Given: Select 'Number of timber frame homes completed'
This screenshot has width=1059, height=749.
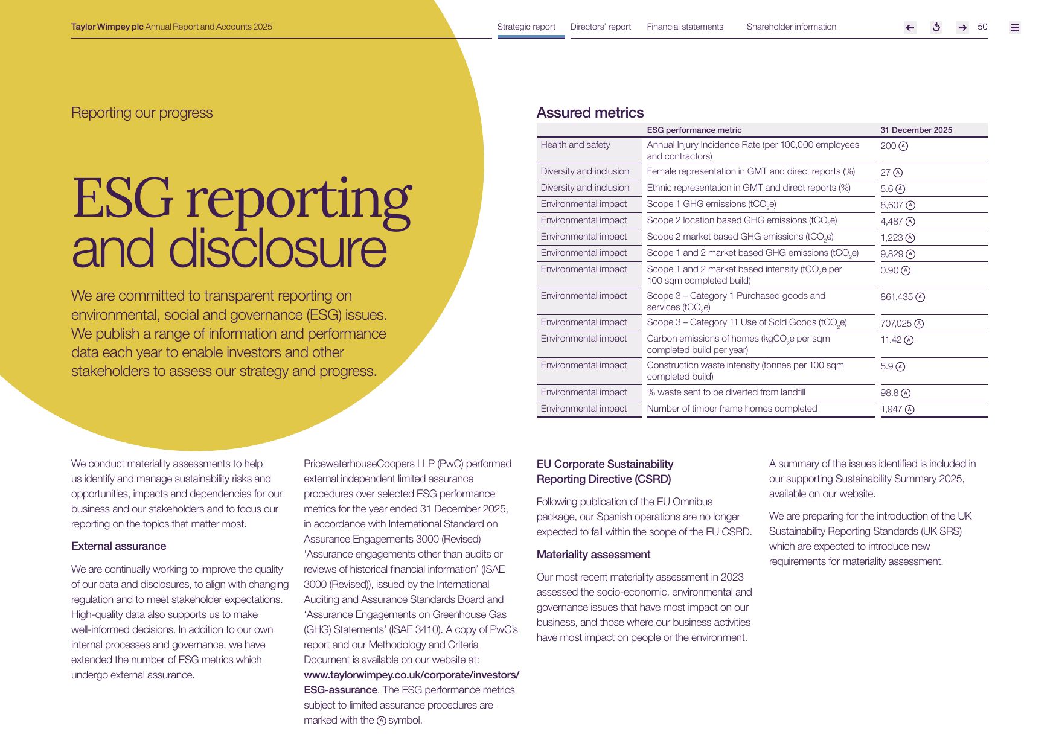Looking at the screenshot, I should coord(732,409).
